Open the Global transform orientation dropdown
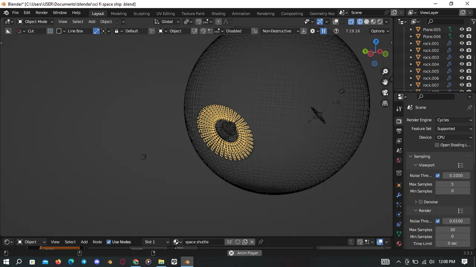The height and width of the screenshot is (267, 476). point(167,22)
